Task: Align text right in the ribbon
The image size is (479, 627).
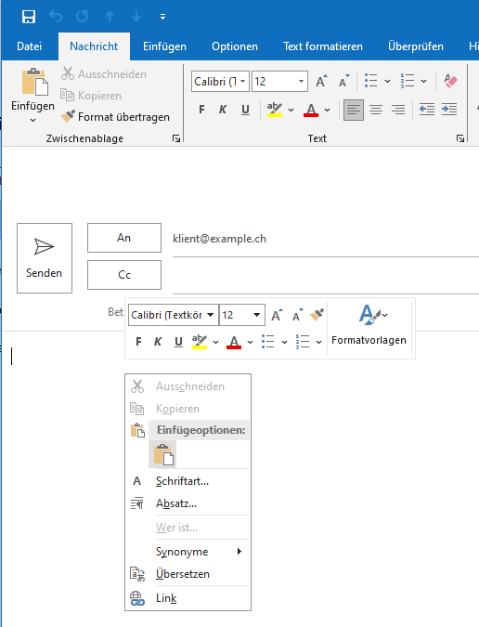Action: coord(398,110)
